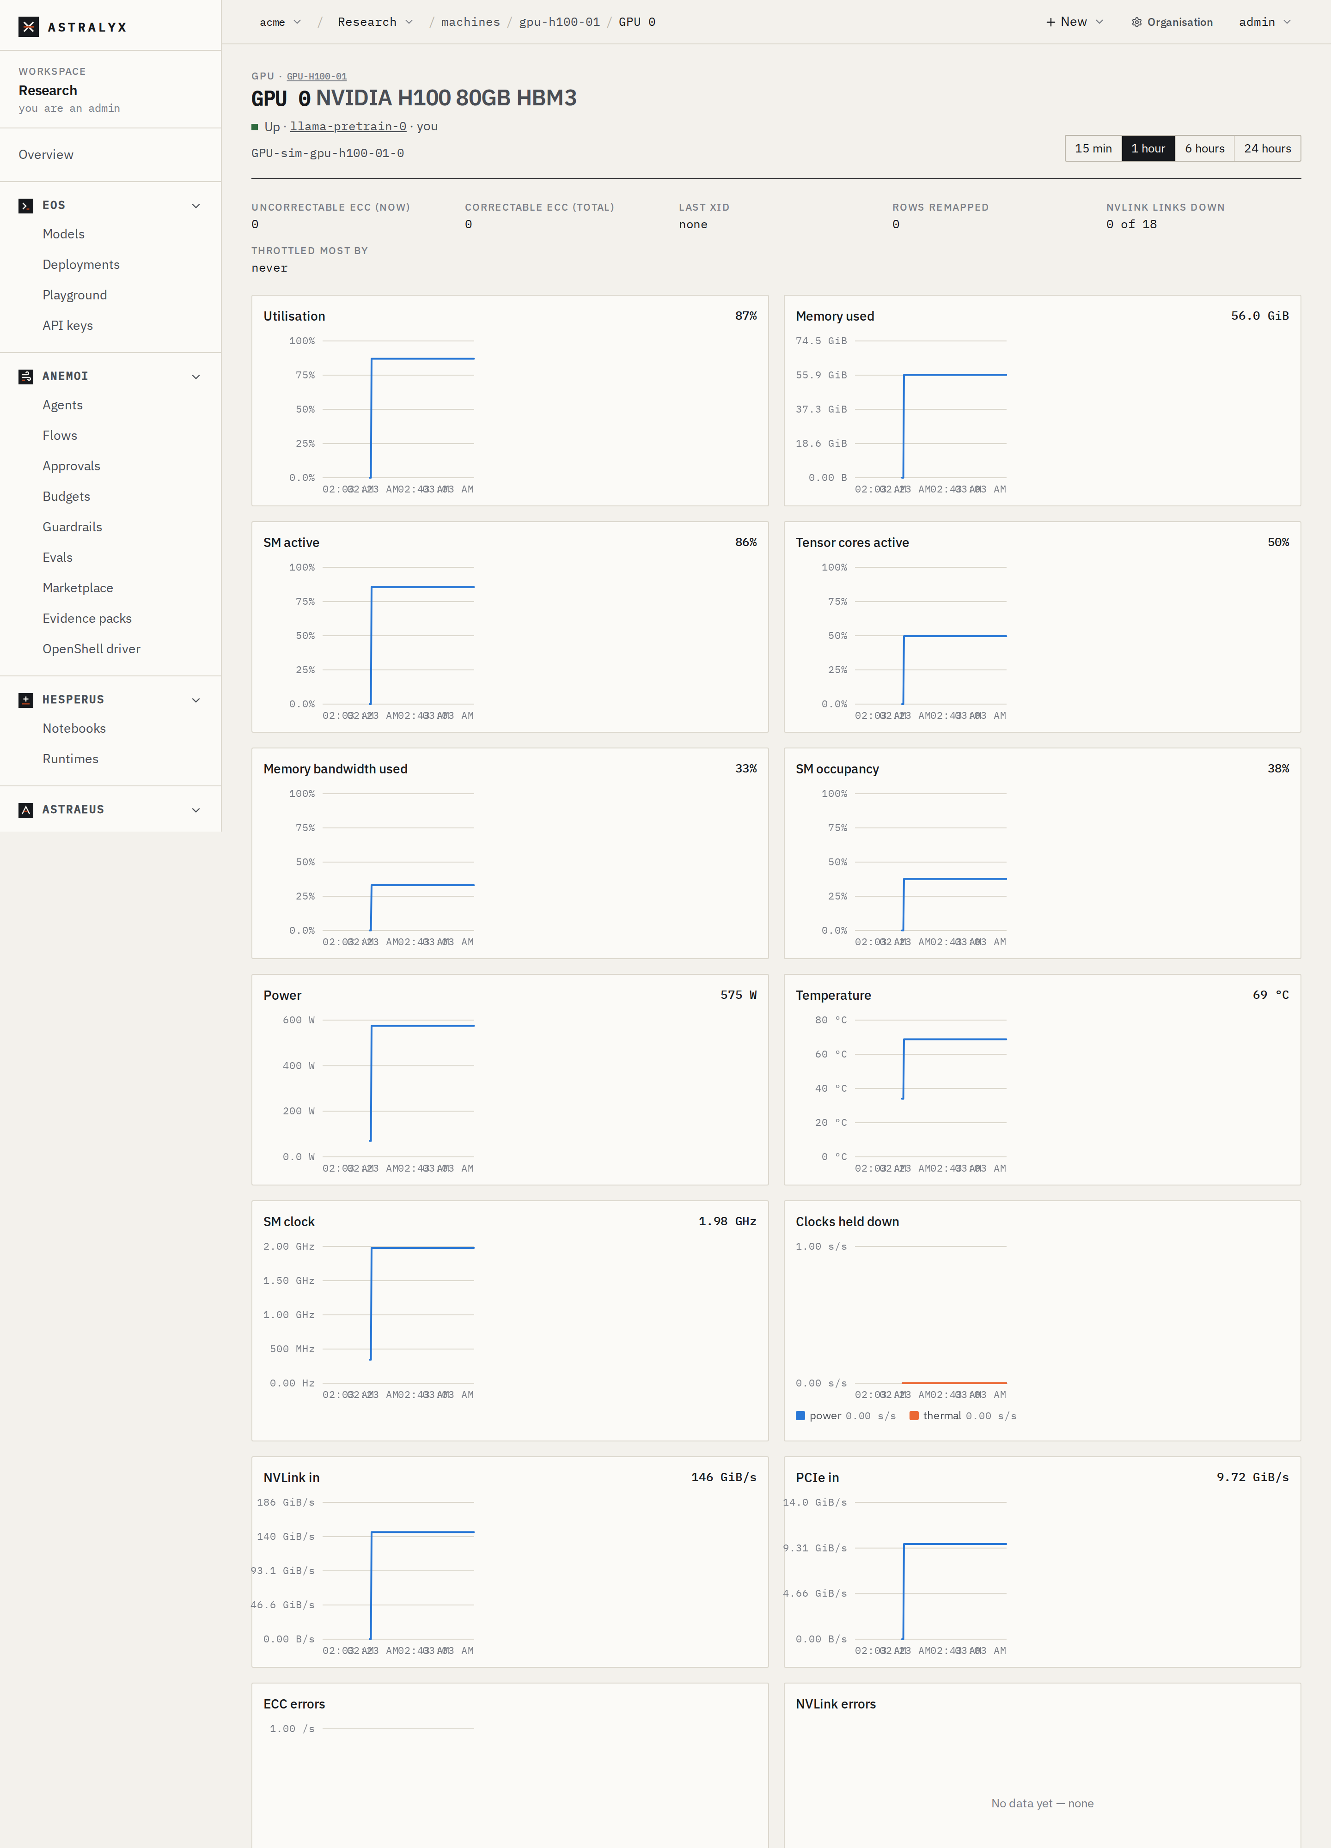1331x1848 pixels.
Task: Click the Astralyx logo icon
Action: point(29,27)
